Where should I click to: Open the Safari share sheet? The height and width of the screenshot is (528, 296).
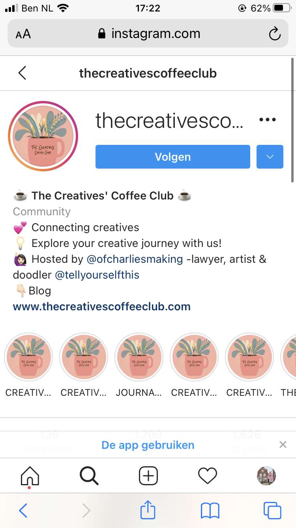(x=148, y=510)
